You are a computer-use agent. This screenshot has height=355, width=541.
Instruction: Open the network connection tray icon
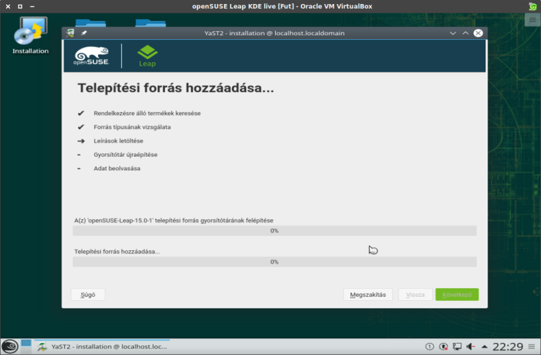tap(457, 346)
